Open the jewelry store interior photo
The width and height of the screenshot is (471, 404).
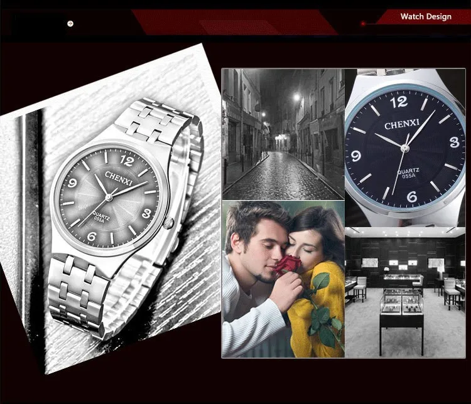point(405,292)
